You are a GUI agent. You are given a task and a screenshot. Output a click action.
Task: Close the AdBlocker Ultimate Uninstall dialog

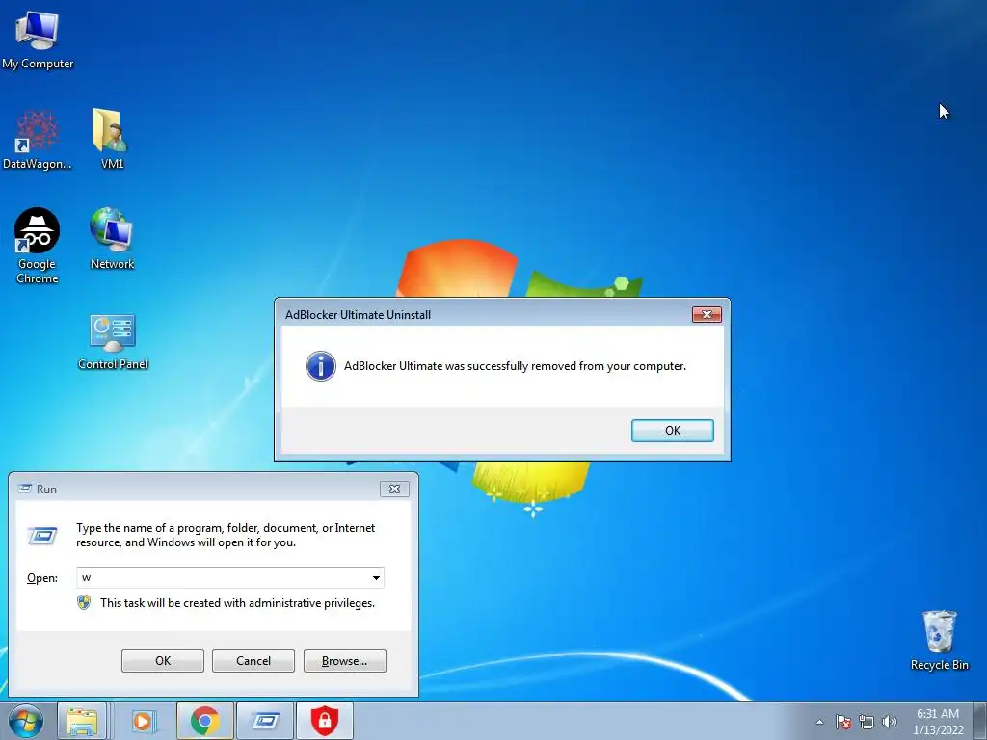pyautogui.click(x=707, y=315)
